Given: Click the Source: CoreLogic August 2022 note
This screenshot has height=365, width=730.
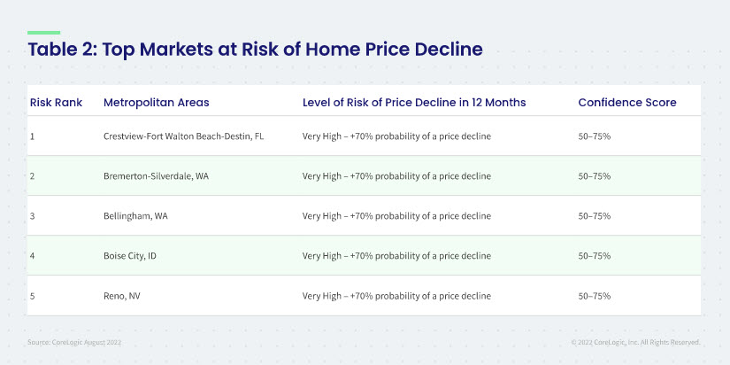Looking at the screenshot, I should tap(74, 342).
